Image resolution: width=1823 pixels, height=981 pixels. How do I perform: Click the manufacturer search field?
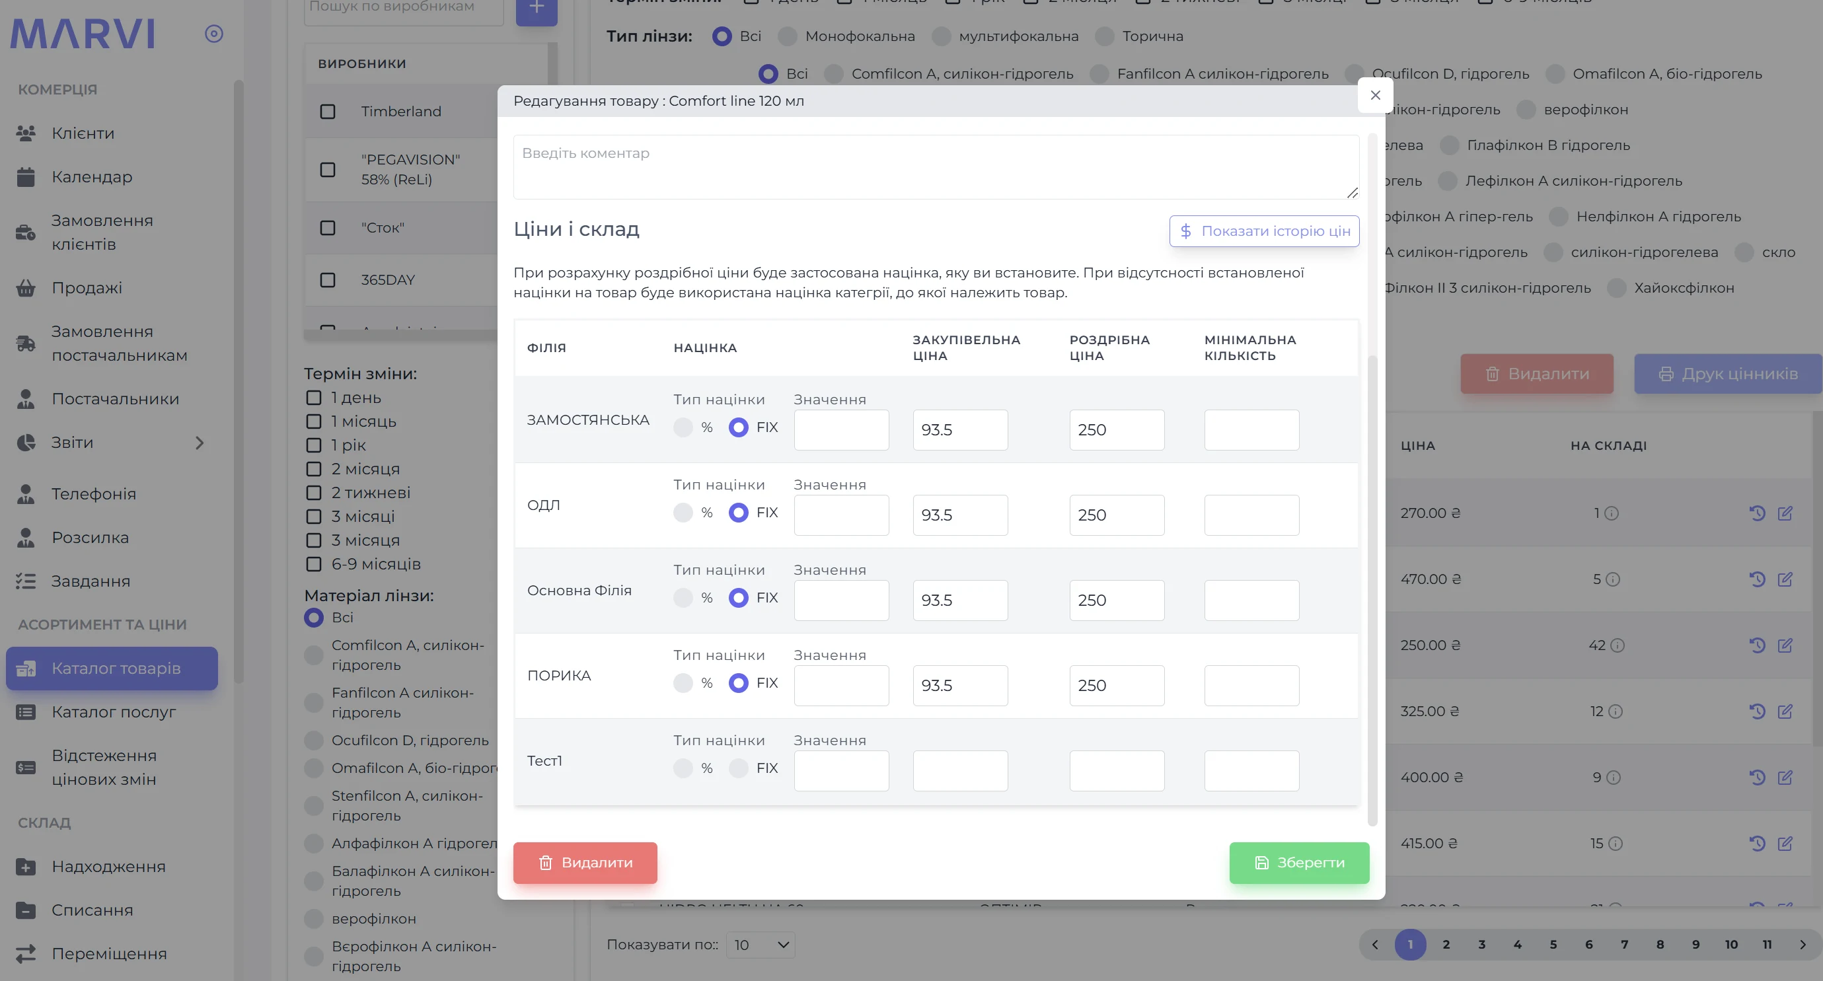coord(403,10)
